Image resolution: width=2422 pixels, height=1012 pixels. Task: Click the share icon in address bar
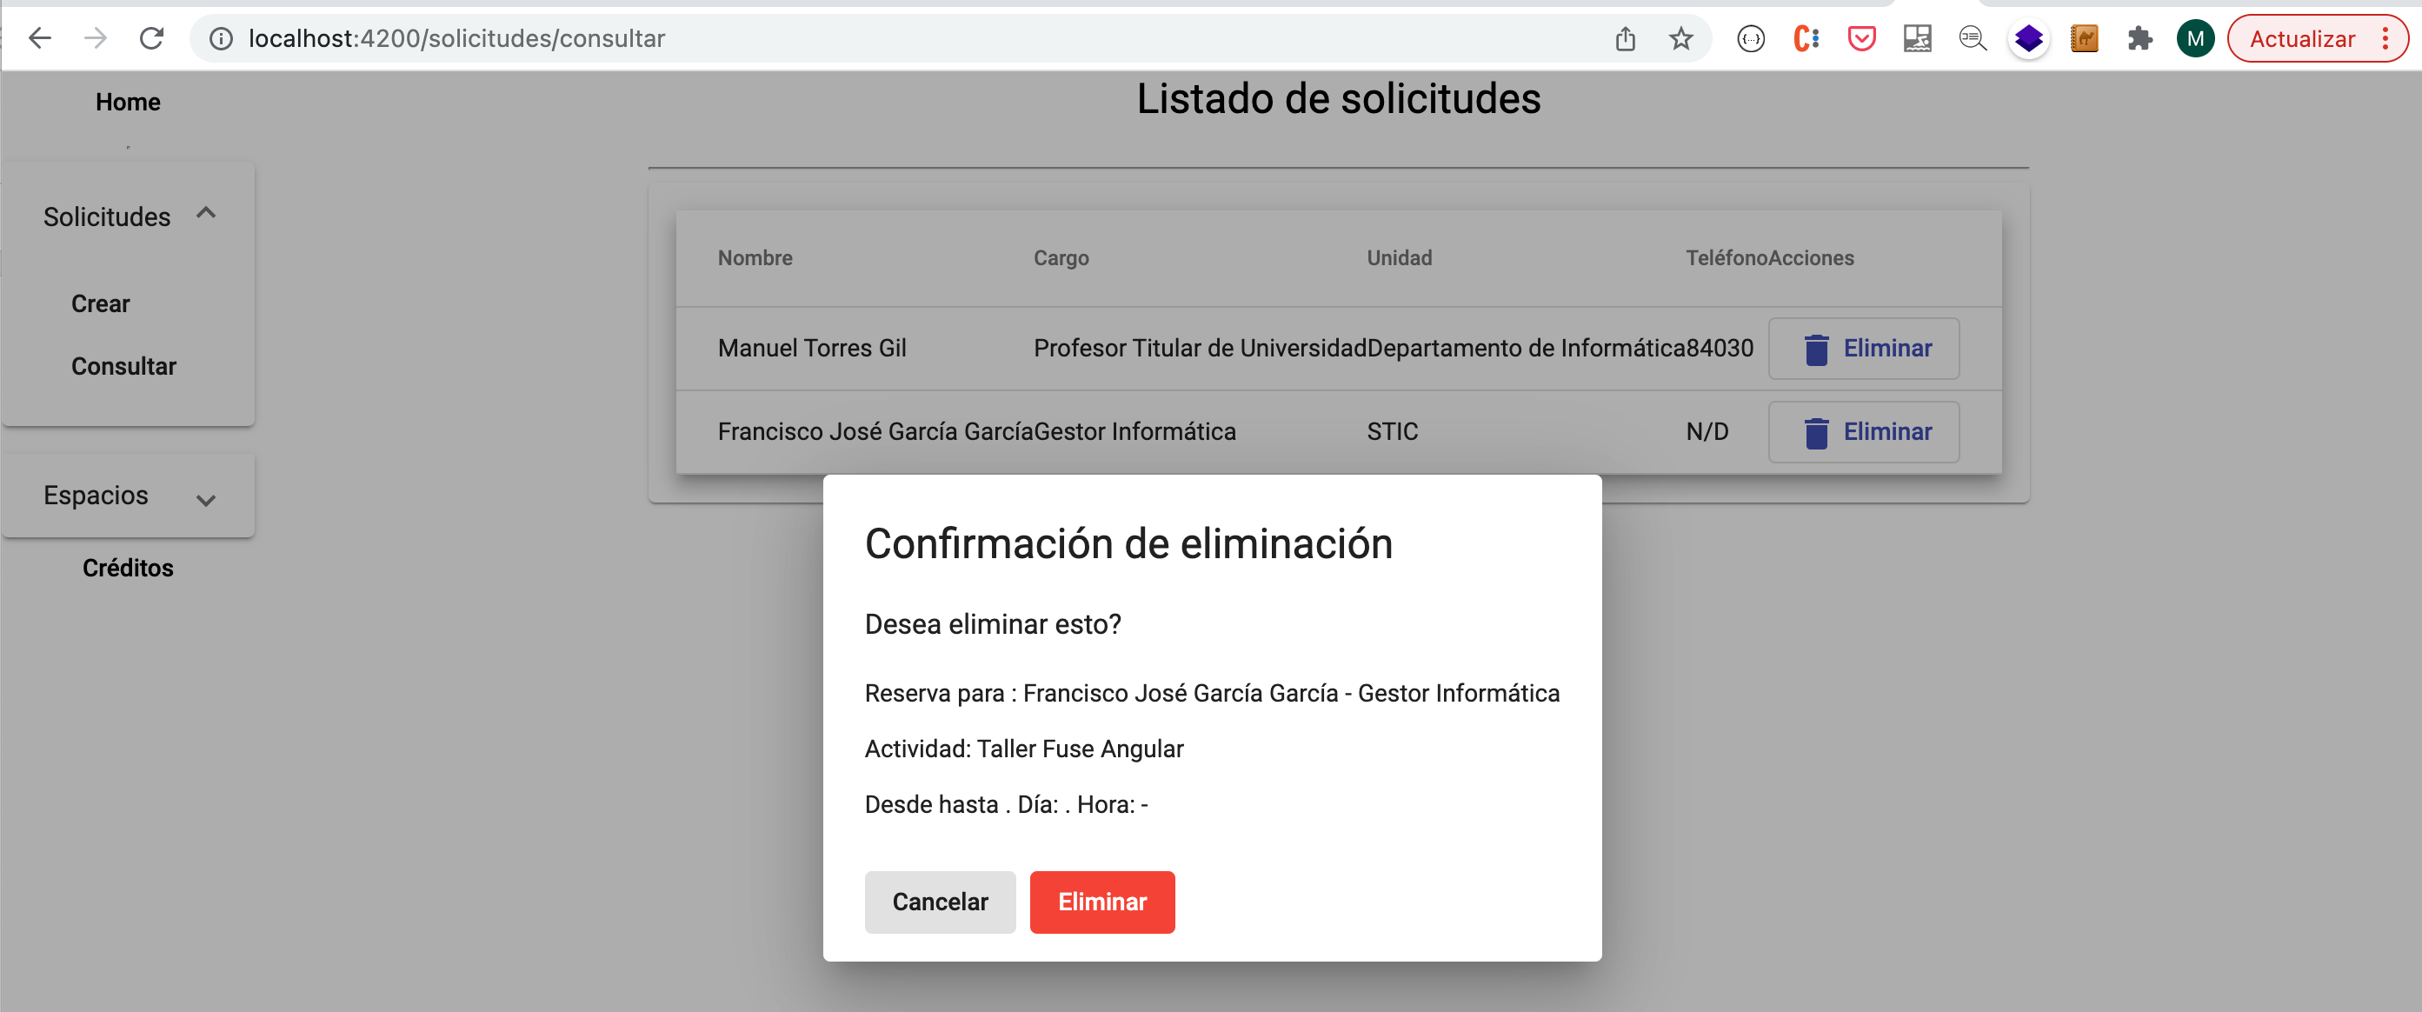click(1626, 38)
